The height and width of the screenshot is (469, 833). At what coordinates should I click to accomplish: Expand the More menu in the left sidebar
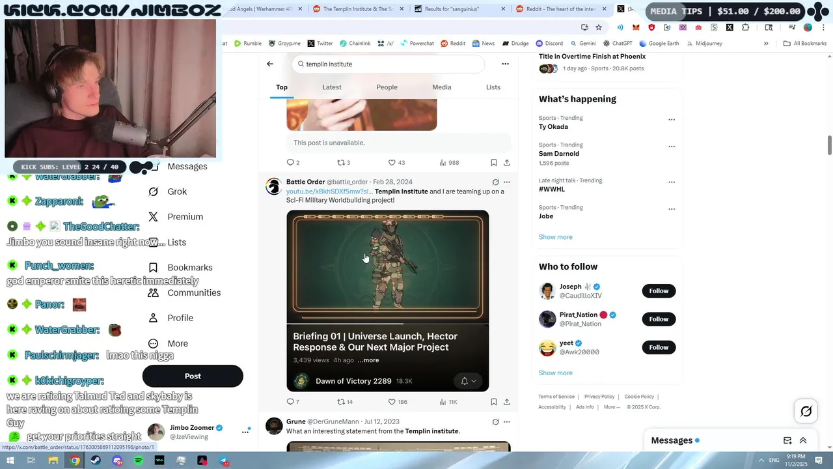point(168,343)
